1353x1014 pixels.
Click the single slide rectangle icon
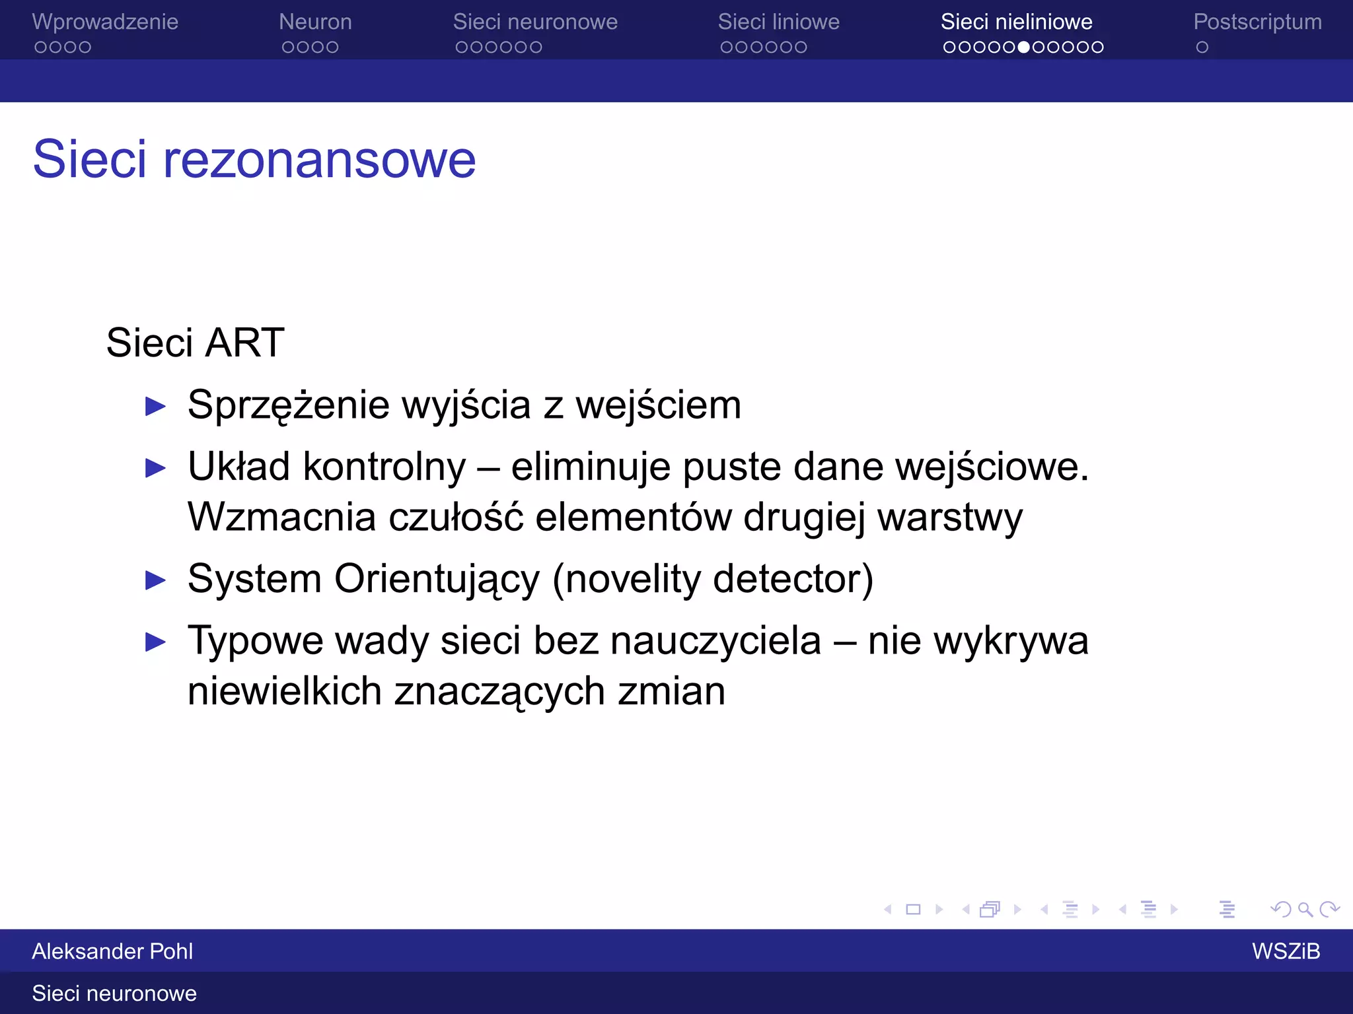point(913,910)
